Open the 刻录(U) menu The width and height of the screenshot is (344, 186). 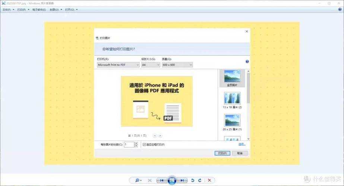pos(56,10)
